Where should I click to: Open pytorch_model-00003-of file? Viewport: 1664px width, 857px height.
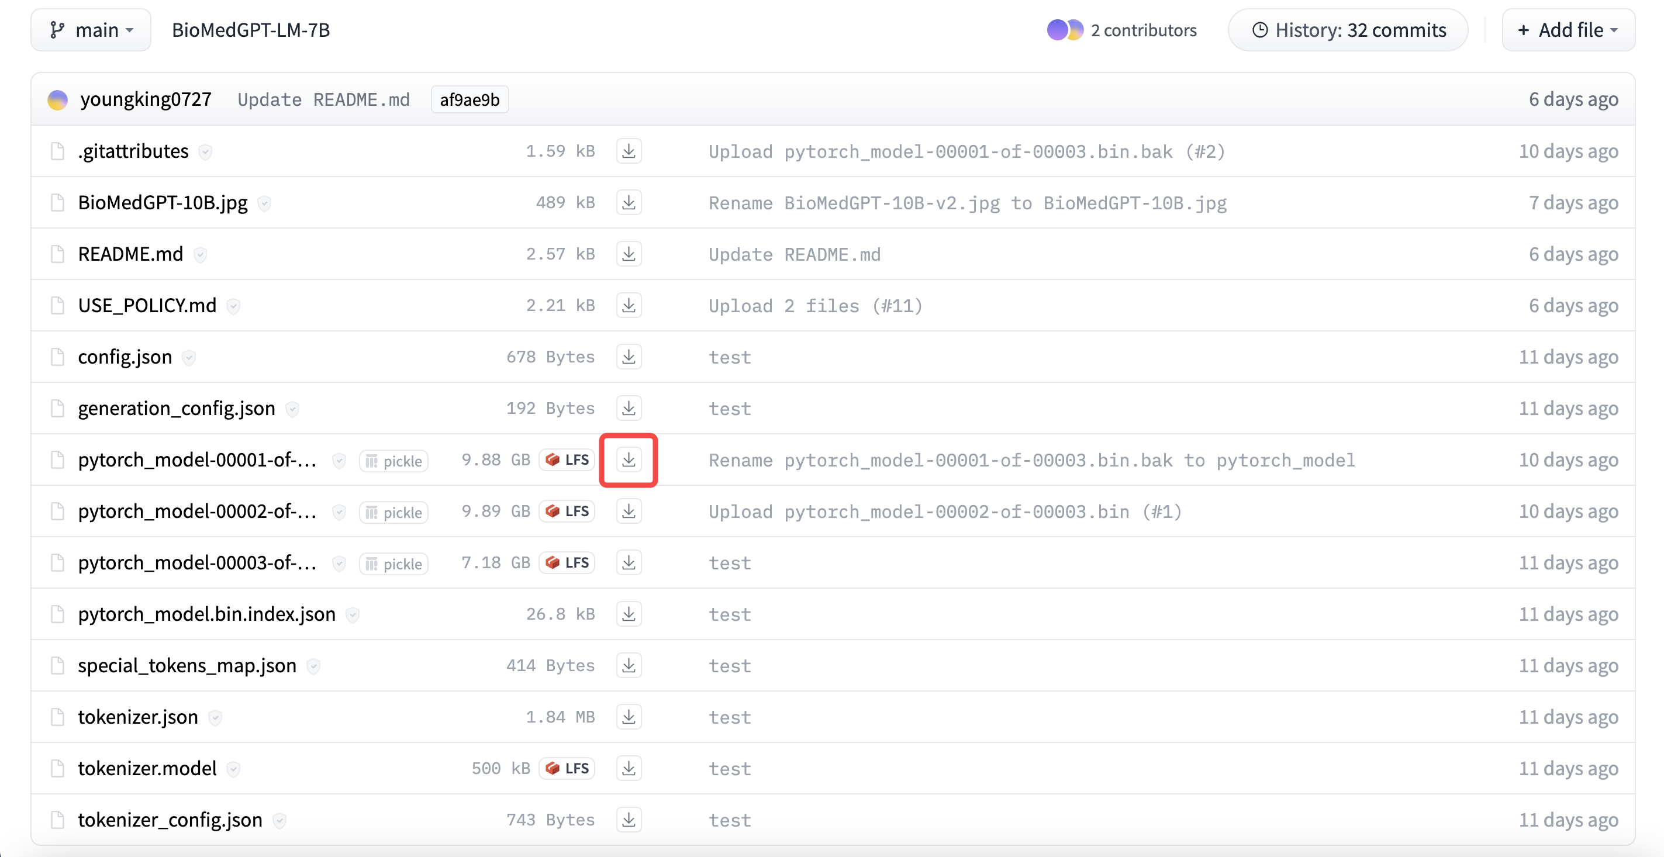198,562
